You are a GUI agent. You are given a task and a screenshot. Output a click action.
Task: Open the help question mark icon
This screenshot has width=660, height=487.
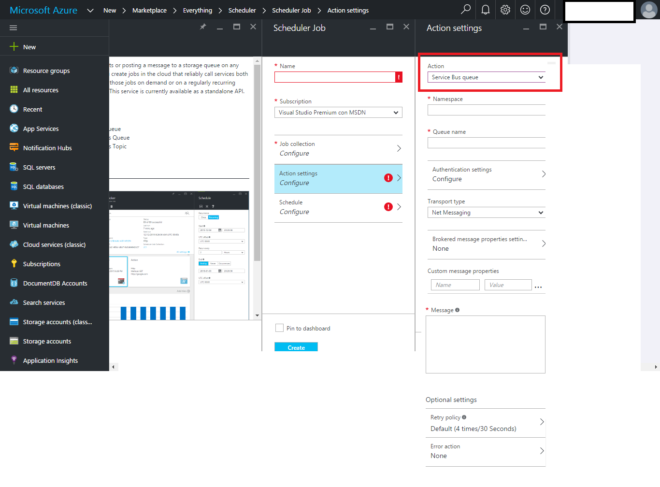pos(545,10)
